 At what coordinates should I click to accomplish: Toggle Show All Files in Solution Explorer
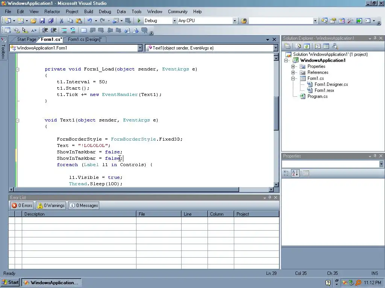298,46
